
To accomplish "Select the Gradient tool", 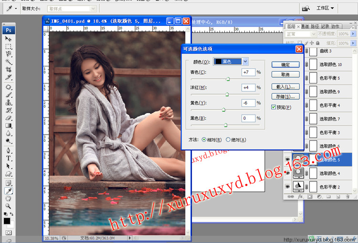I will coord(9,126).
